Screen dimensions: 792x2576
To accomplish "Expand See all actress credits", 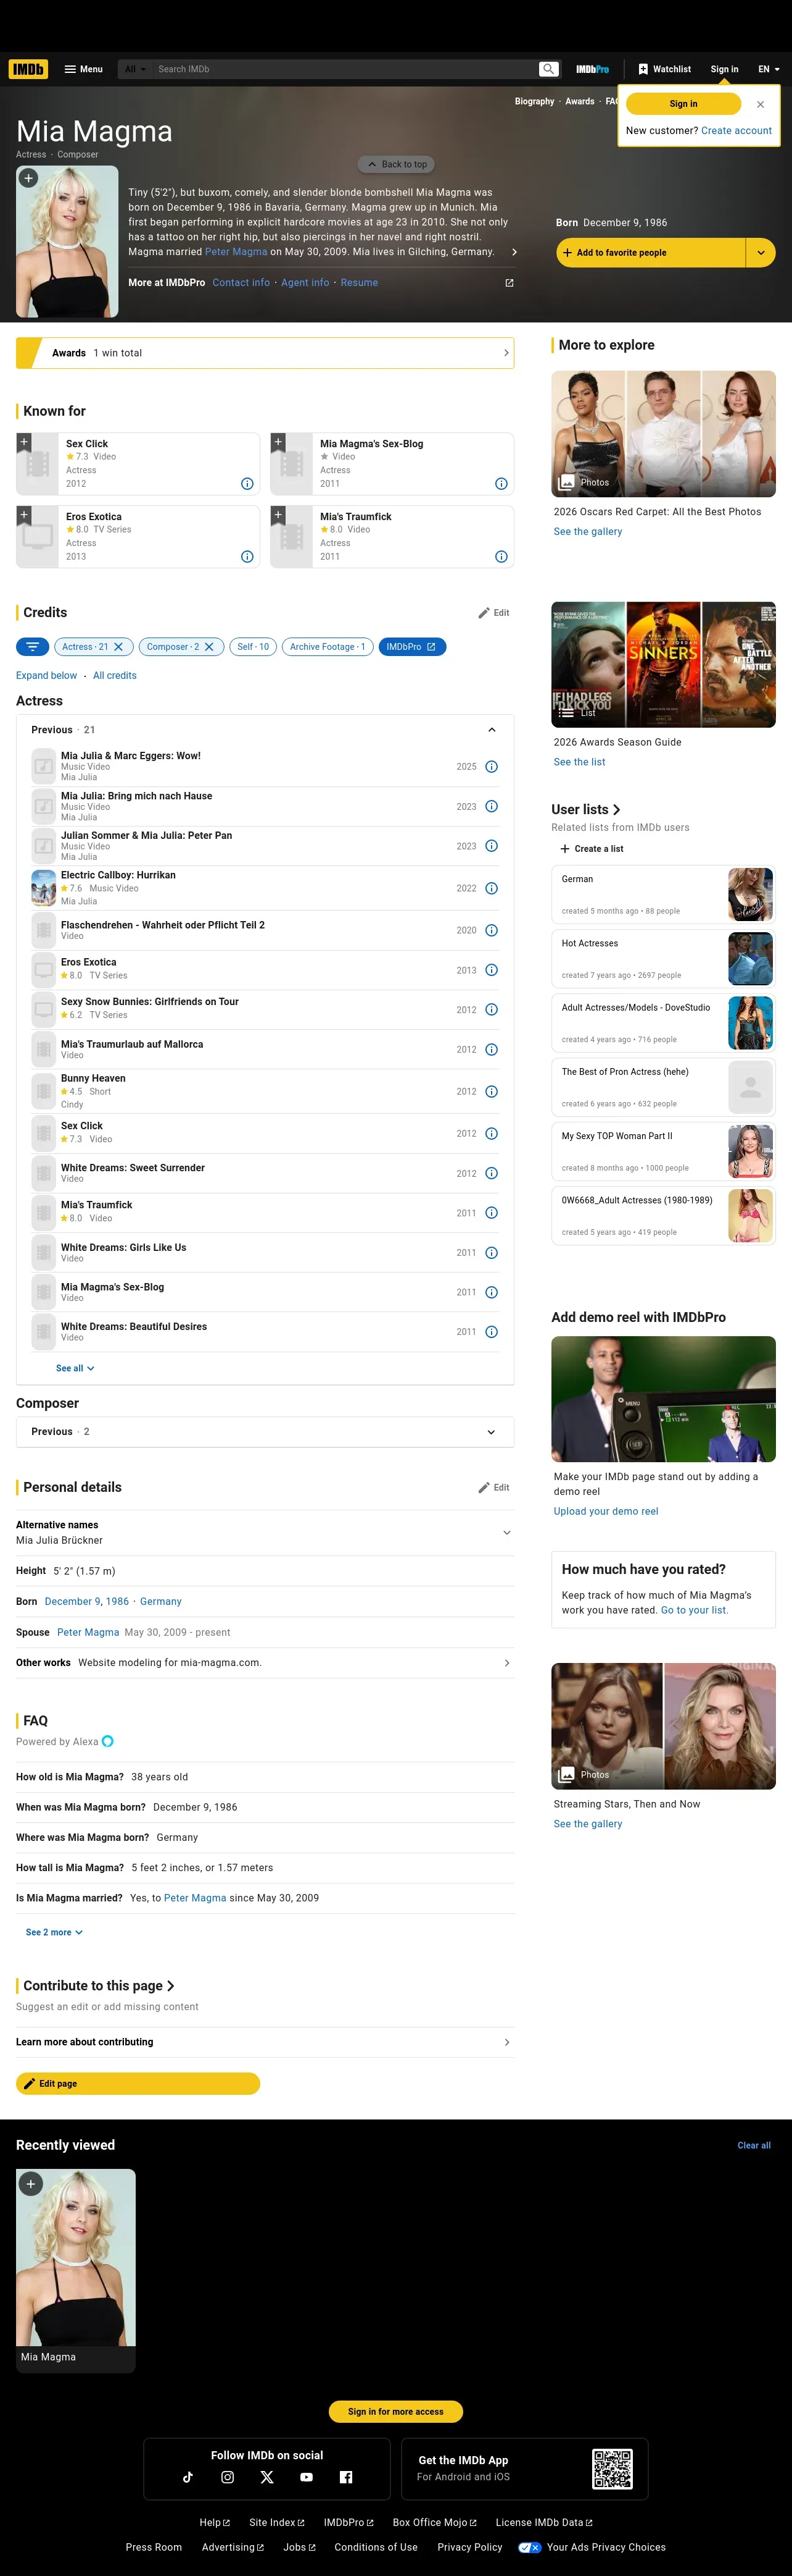I will pyautogui.click(x=75, y=1368).
